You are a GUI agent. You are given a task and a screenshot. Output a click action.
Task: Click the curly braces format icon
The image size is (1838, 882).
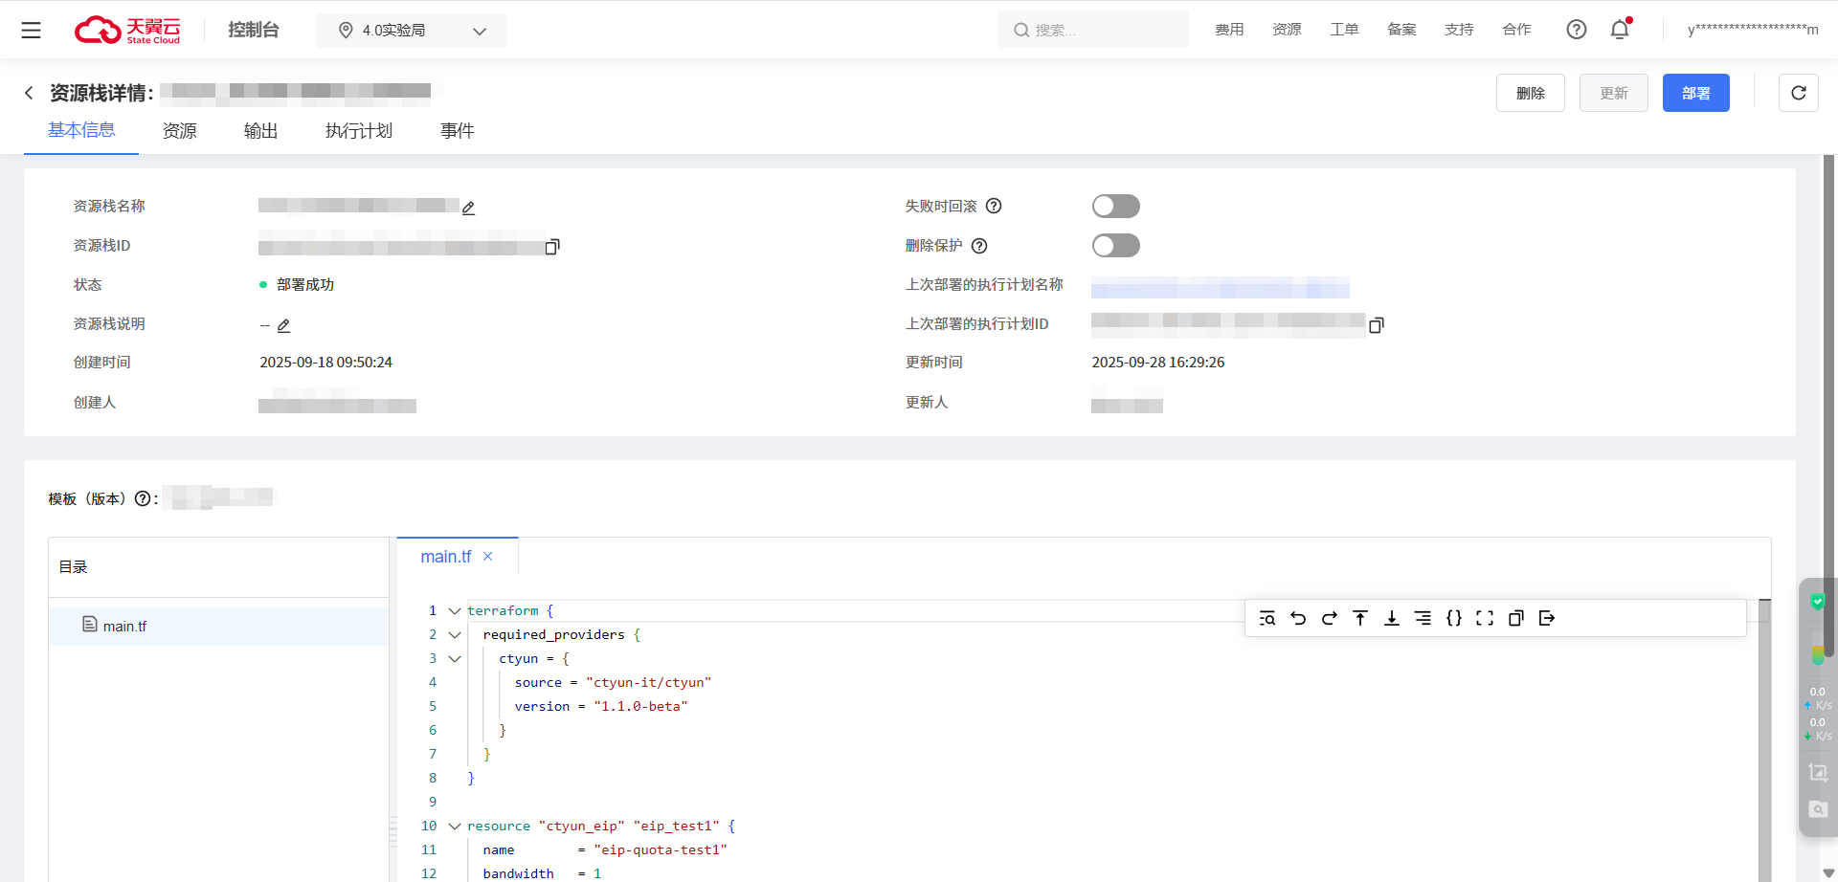(1453, 618)
